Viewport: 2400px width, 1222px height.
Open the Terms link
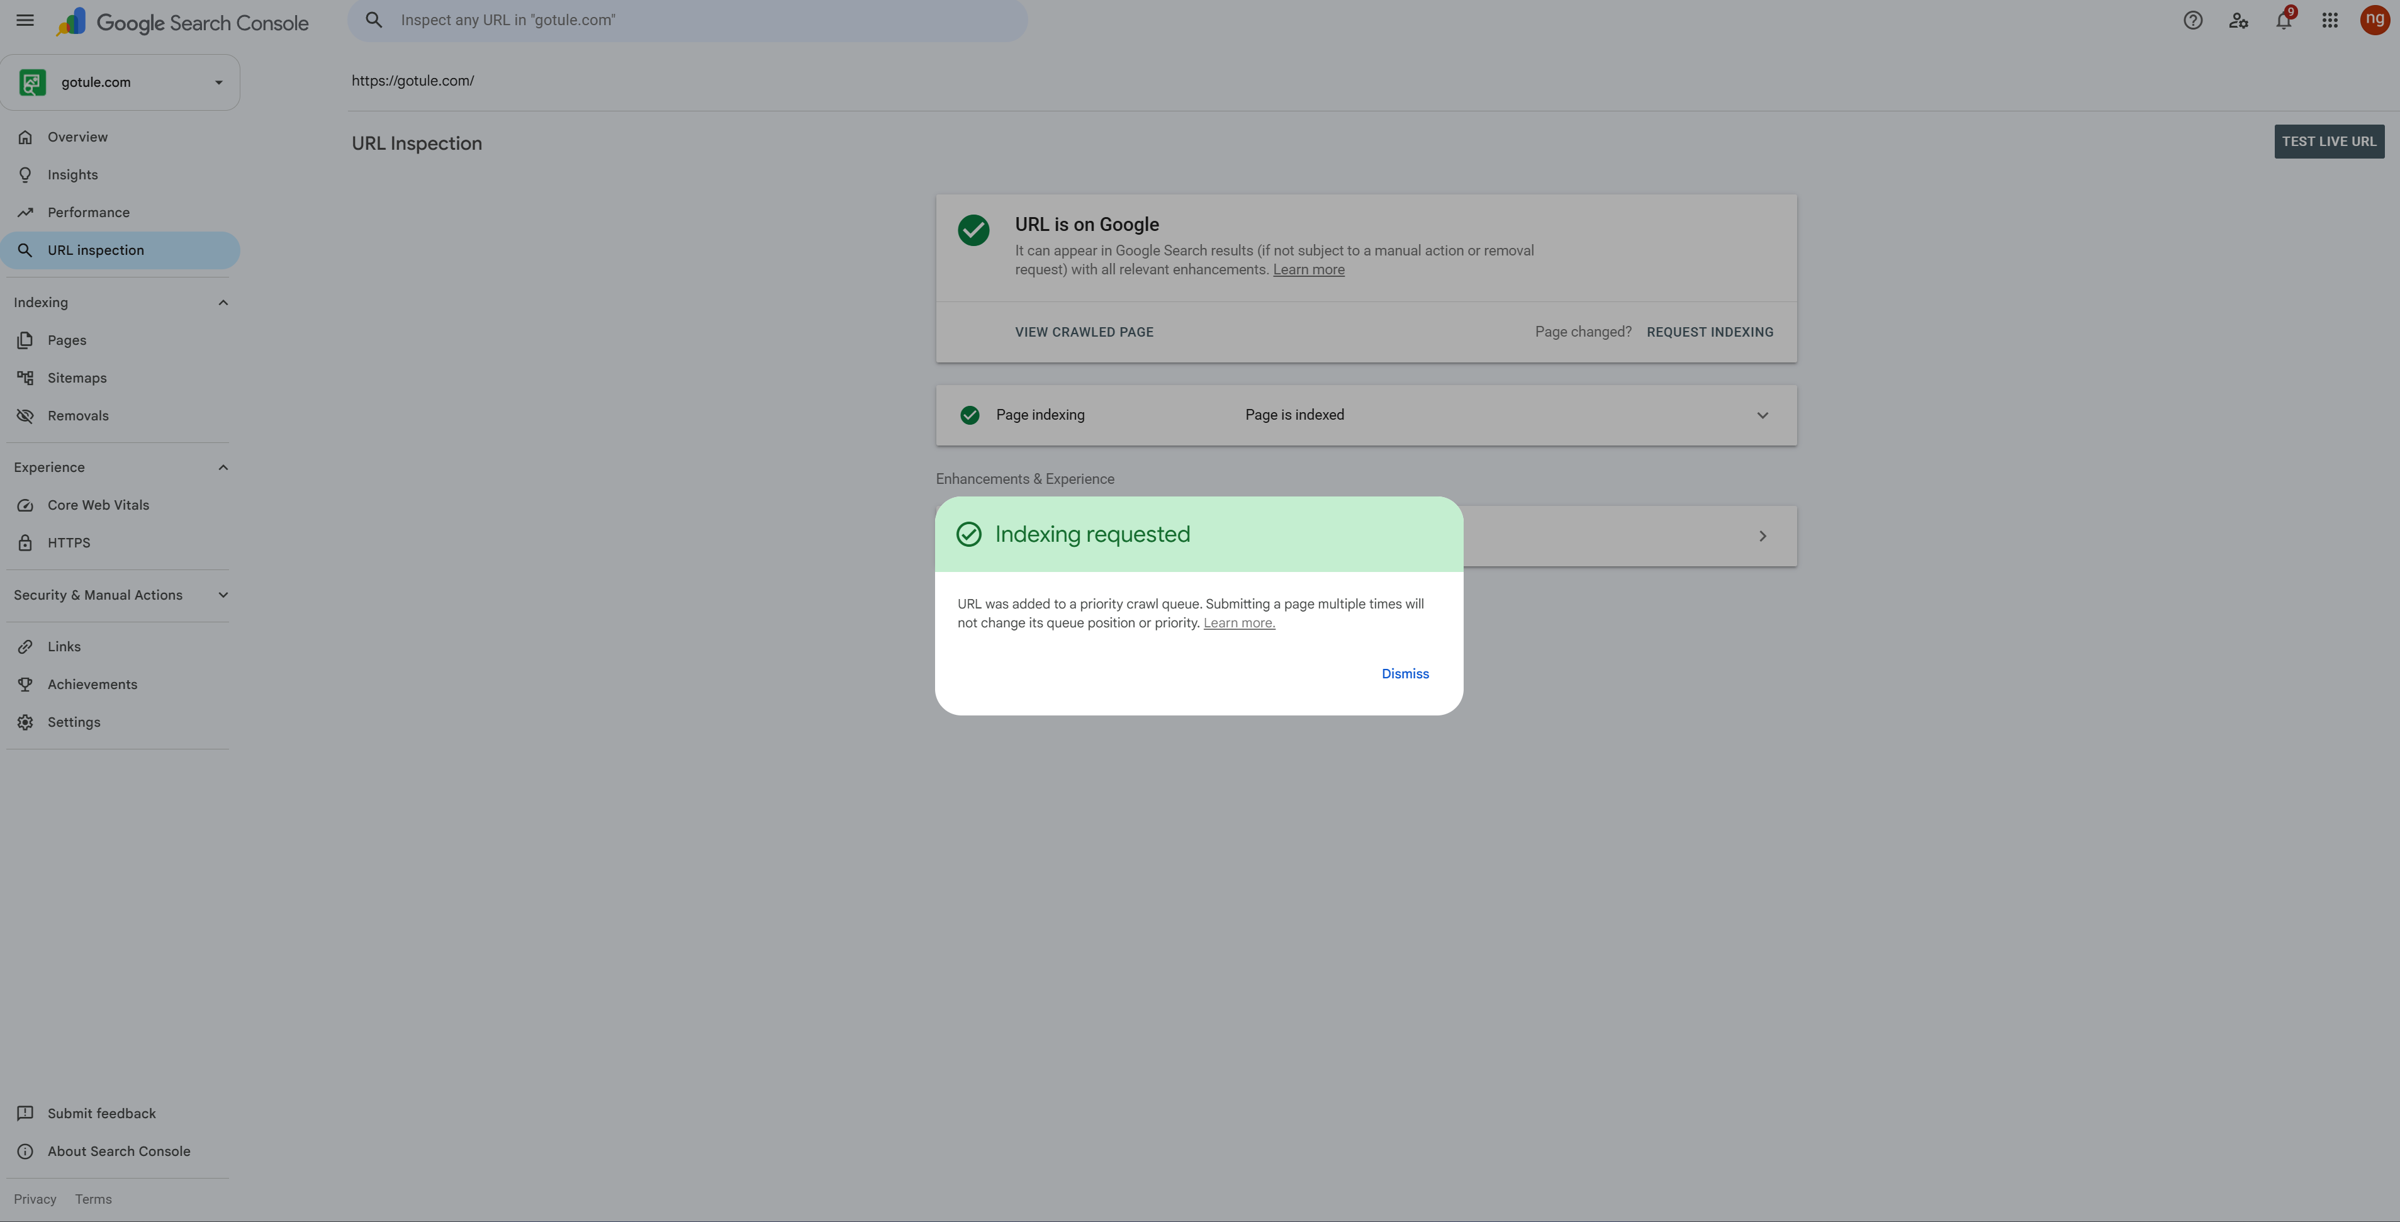click(93, 1199)
